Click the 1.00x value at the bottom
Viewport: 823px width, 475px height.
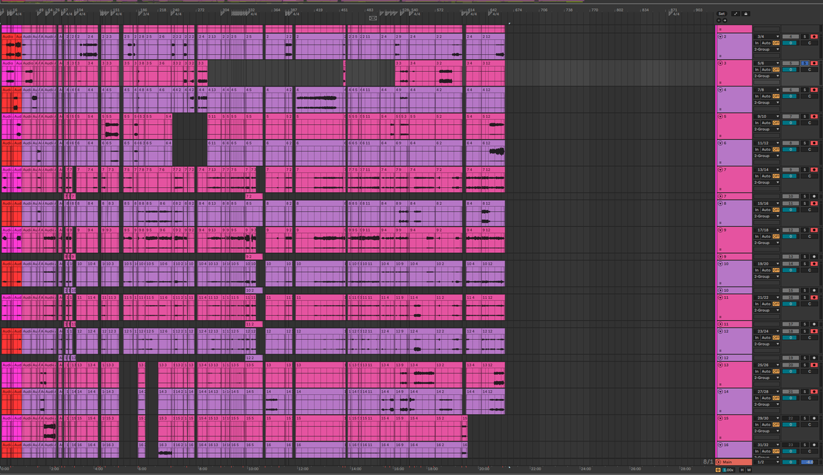[x=728, y=470]
